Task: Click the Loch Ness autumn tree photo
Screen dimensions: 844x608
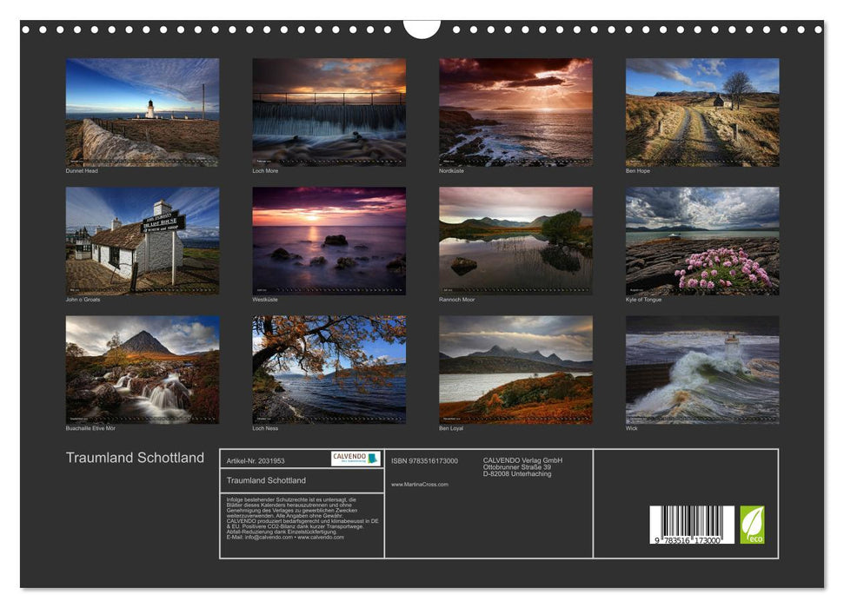Action: pos(329,369)
